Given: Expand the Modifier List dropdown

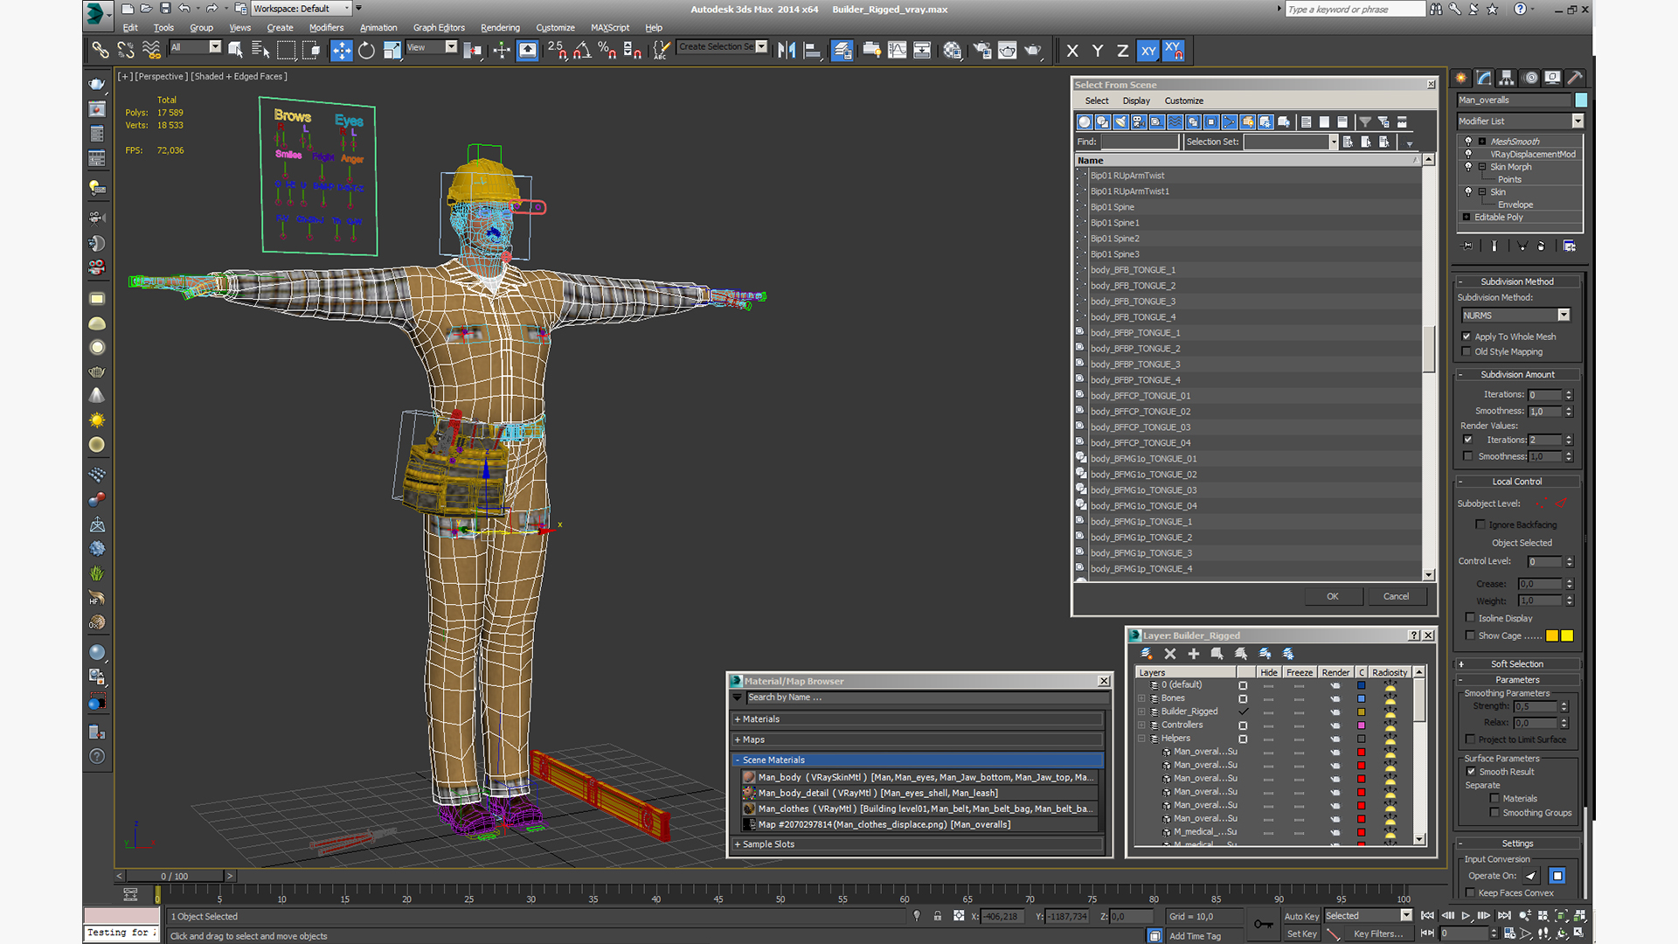Looking at the screenshot, I should coord(1577,121).
